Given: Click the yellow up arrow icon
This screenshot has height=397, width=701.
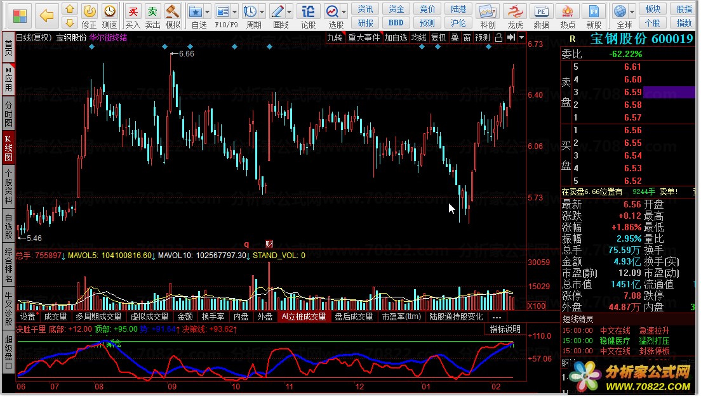Looking at the screenshot, I should [69, 9].
